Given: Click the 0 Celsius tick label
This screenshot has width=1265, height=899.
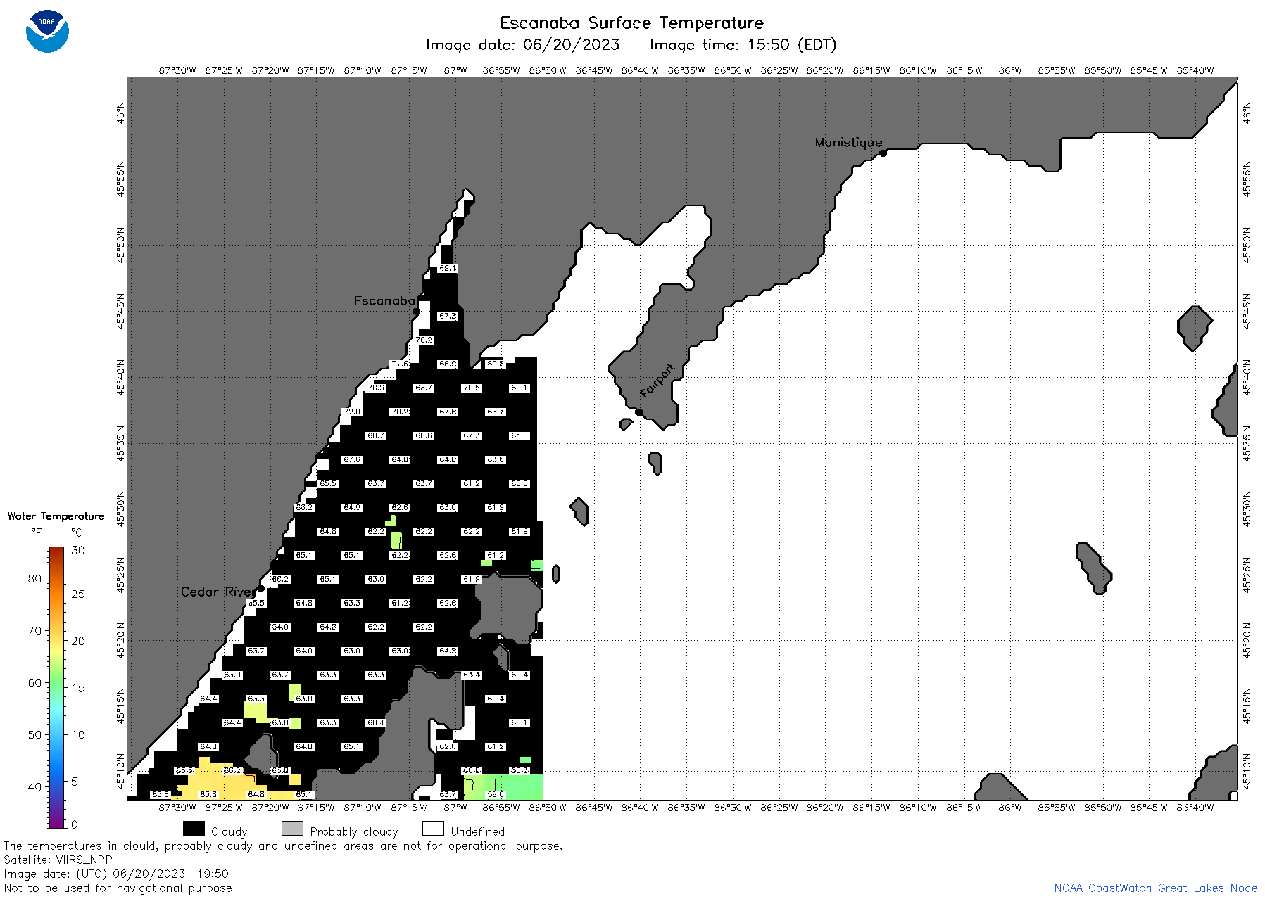Looking at the screenshot, I should 75,824.
